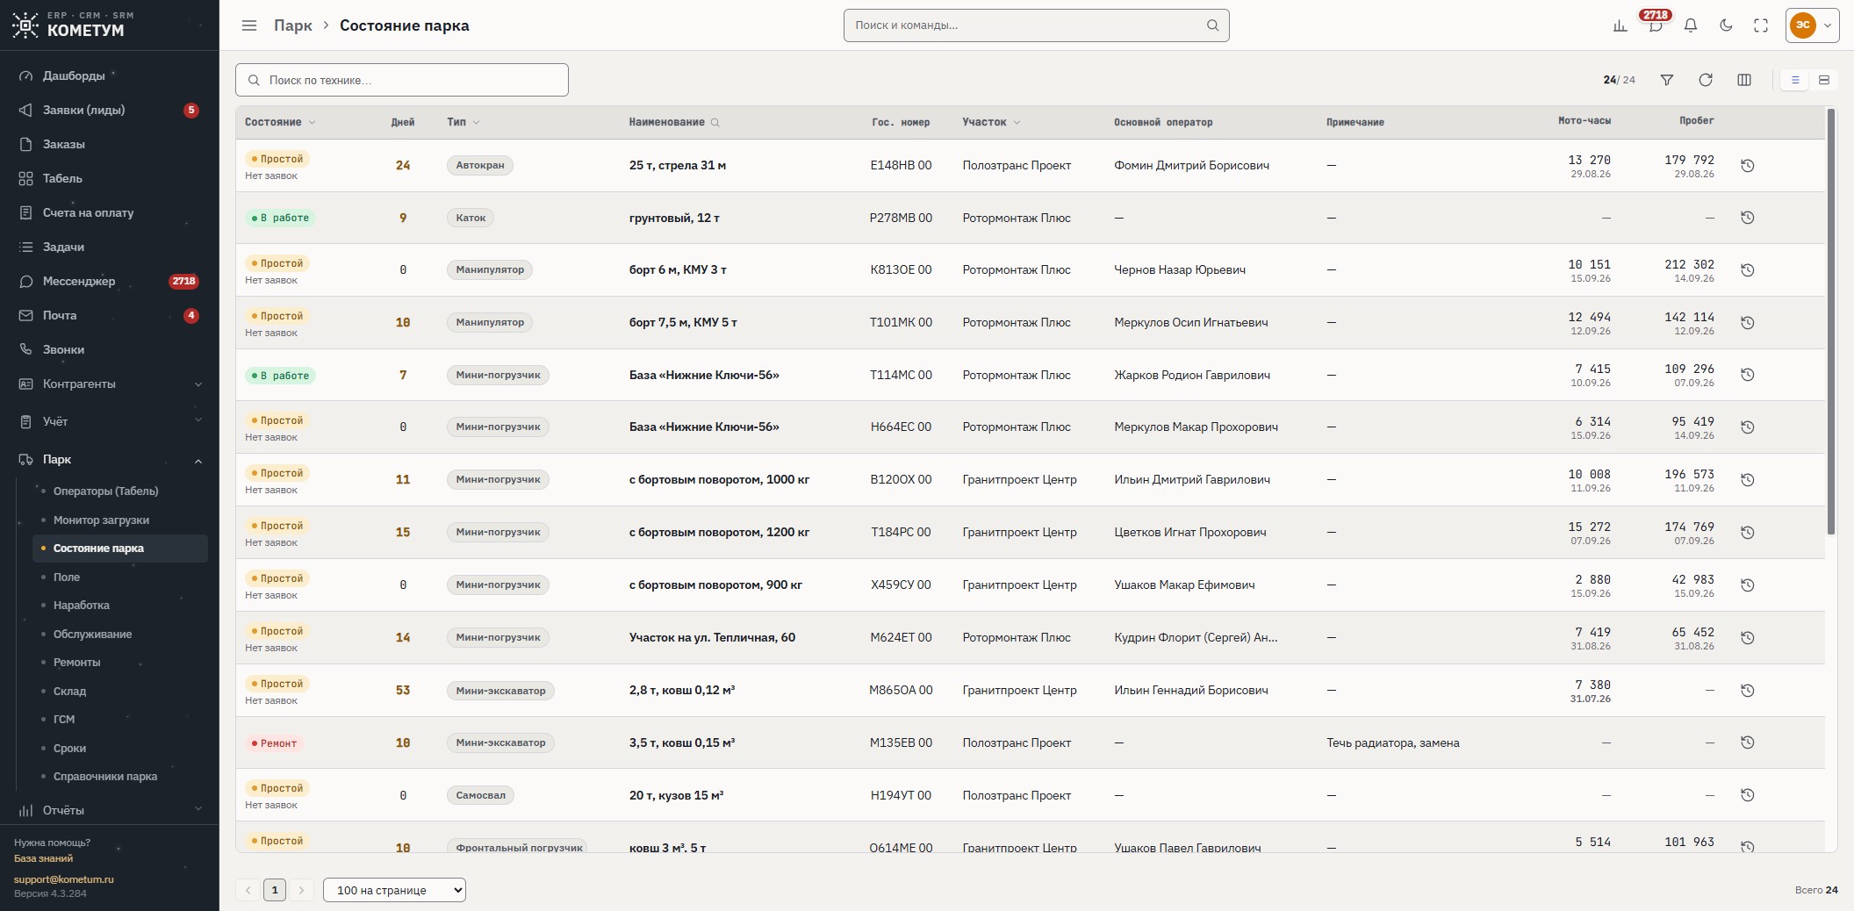The image size is (1854, 911).
Task: Open the База знаний link
Action: pos(43,858)
